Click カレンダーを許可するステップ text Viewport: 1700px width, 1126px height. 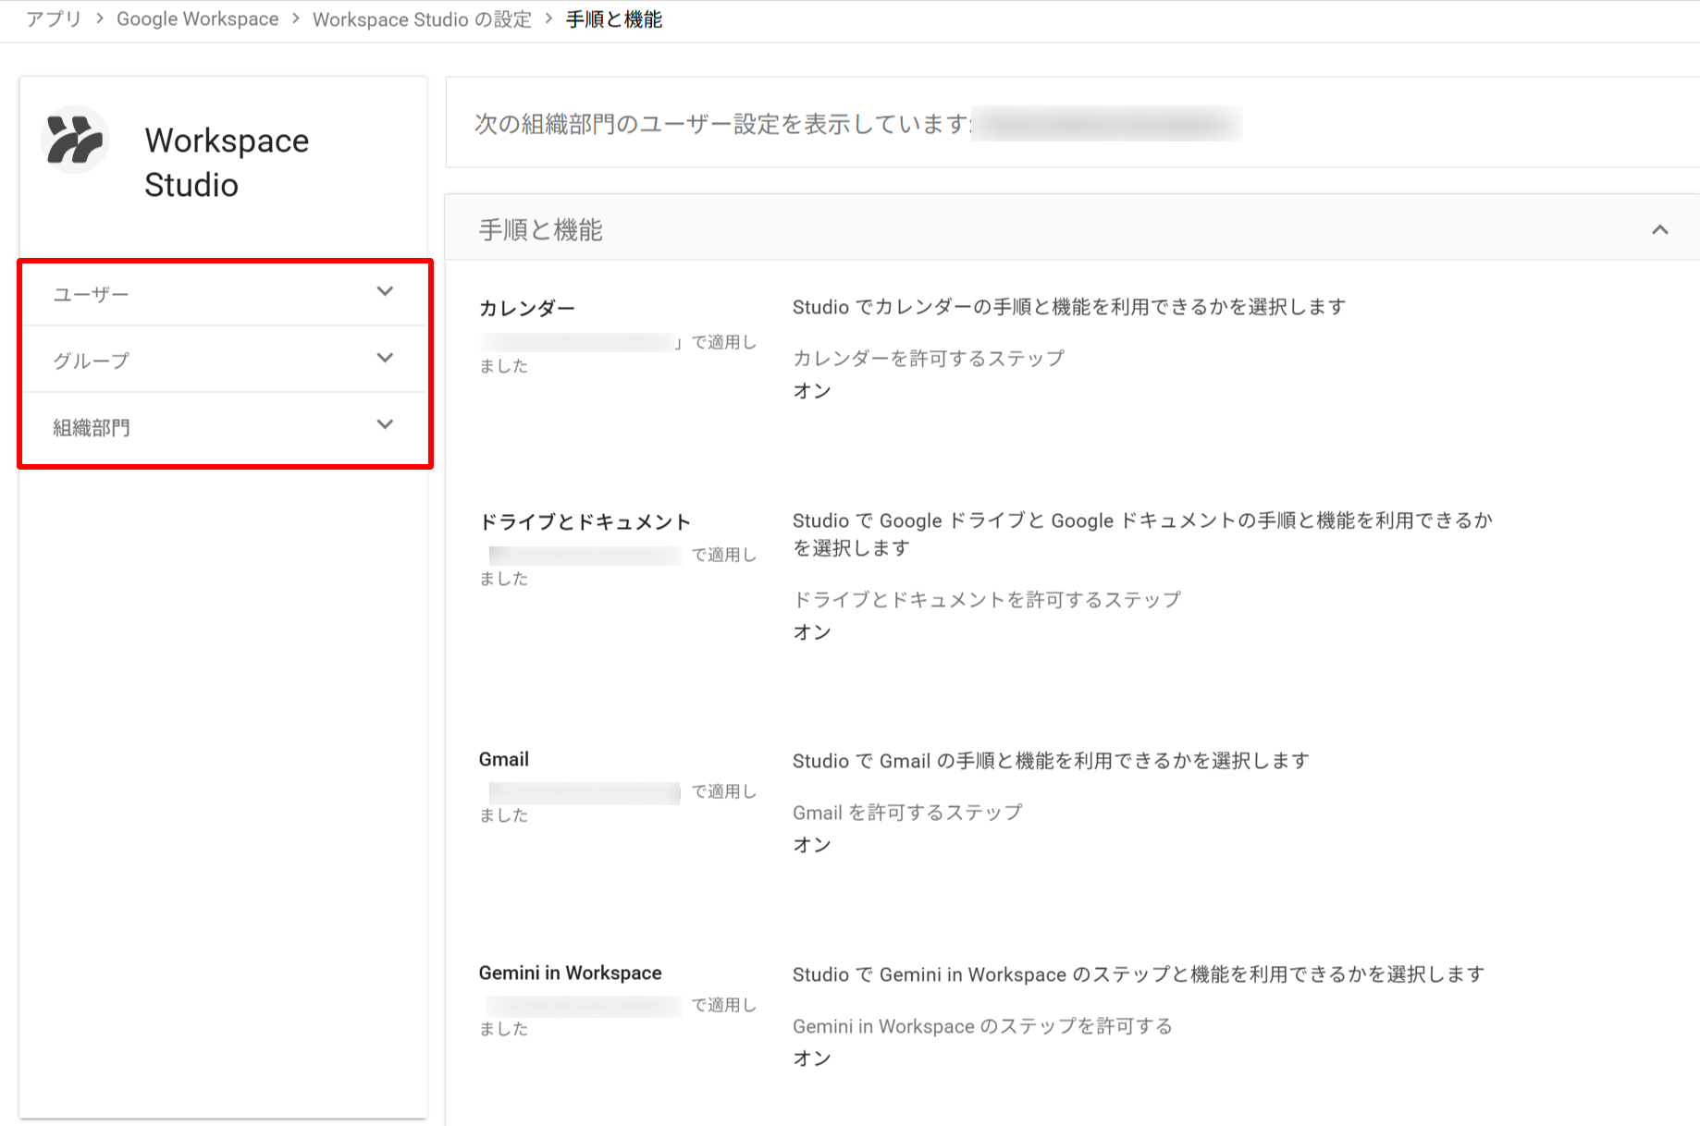[929, 359]
